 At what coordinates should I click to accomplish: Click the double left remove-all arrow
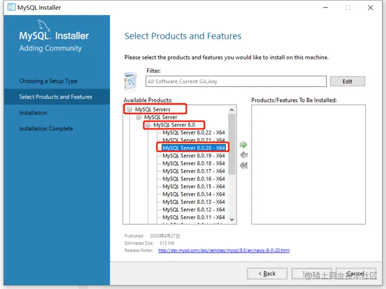243,165
